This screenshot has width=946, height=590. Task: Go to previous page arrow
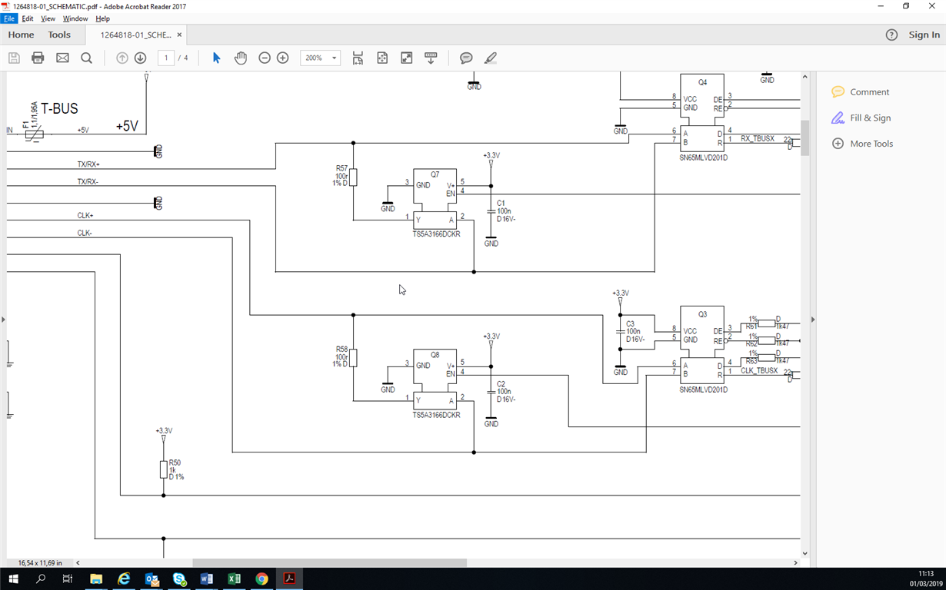[122, 58]
